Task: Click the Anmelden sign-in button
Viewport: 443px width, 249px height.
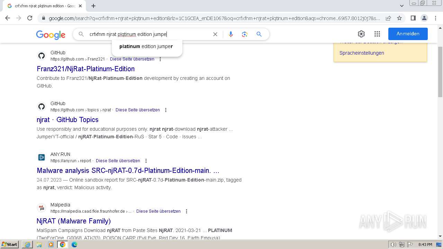Action: [408, 34]
